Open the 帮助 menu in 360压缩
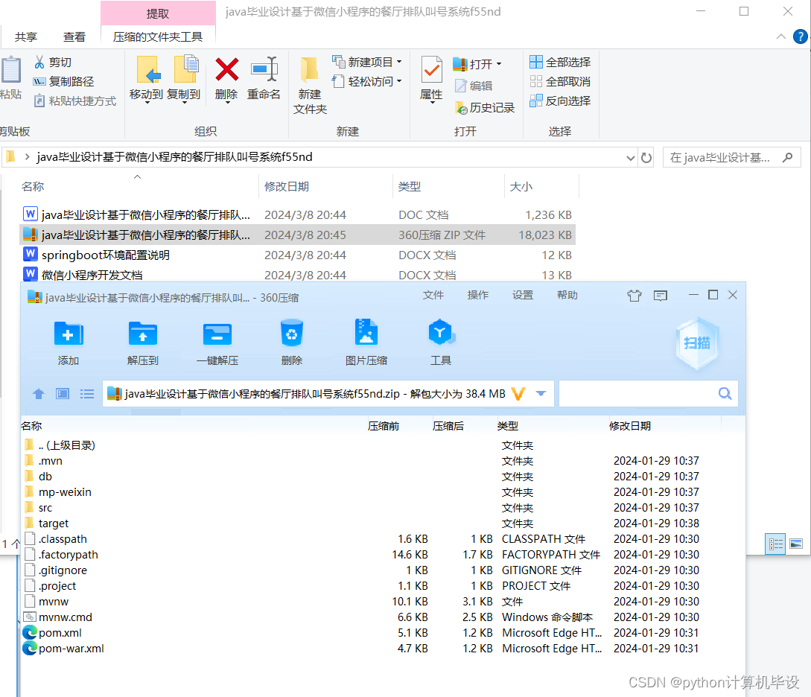The image size is (811, 697). pyautogui.click(x=567, y=295)
